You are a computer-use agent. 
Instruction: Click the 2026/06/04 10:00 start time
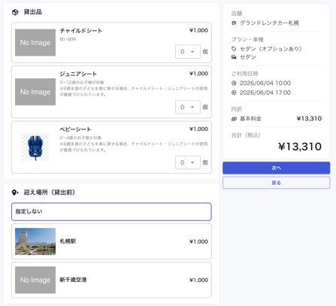(x=265, y=83)
